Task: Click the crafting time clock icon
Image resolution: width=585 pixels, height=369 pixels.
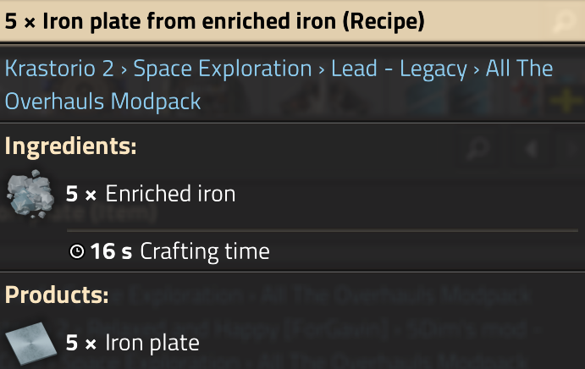Action: tap(76, 251)
